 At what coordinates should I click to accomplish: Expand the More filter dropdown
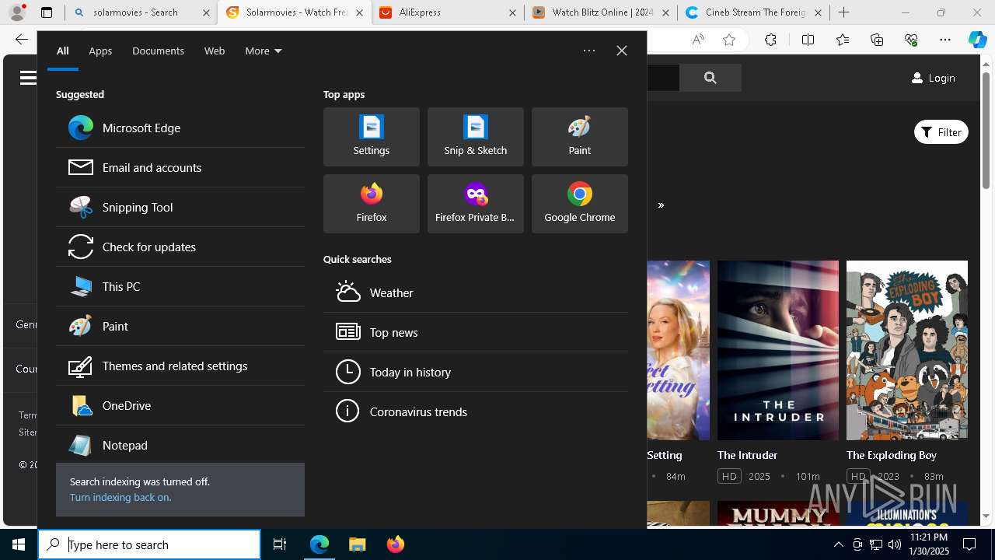263,51
